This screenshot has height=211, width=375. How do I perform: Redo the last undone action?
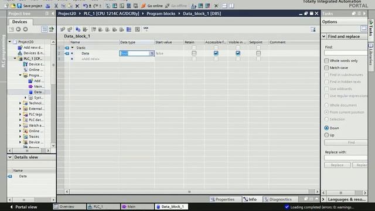coord(96,6)
